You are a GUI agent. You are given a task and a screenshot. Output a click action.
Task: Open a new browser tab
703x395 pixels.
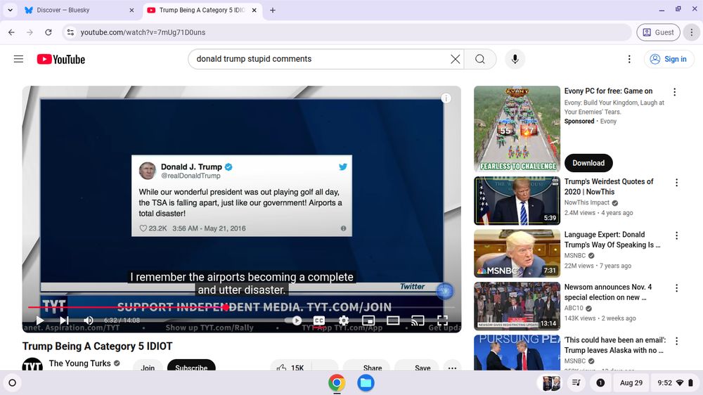pyautogui.click(x=273, y=10)
